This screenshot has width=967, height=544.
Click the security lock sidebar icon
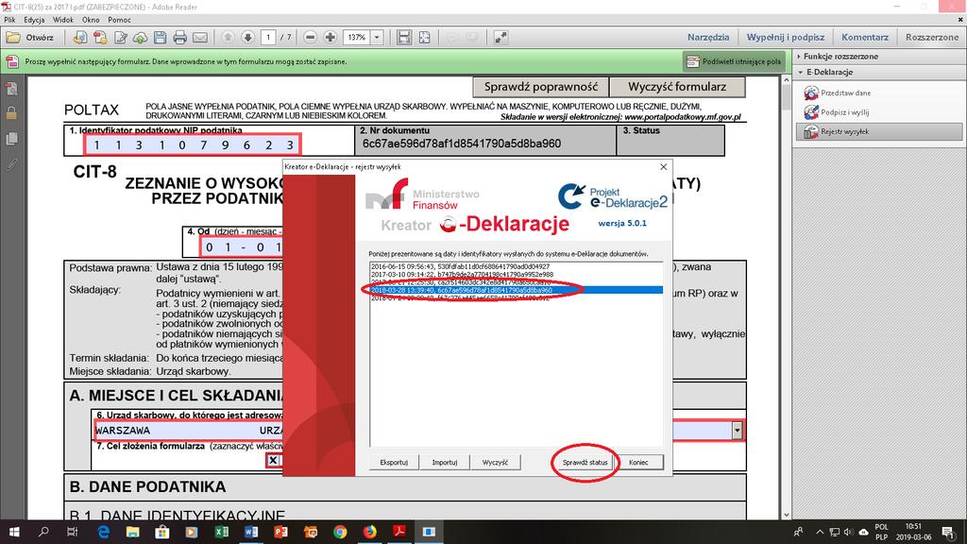point(11,113)
